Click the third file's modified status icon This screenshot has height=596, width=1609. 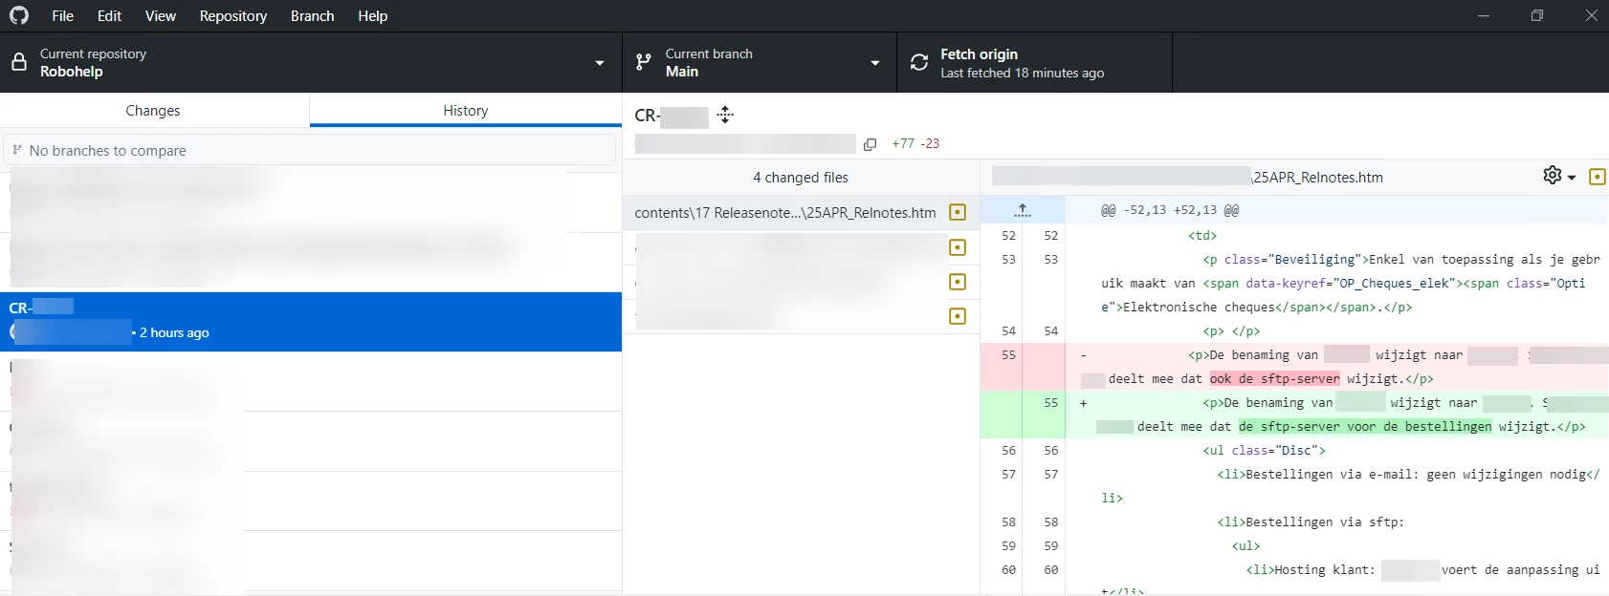958,282
